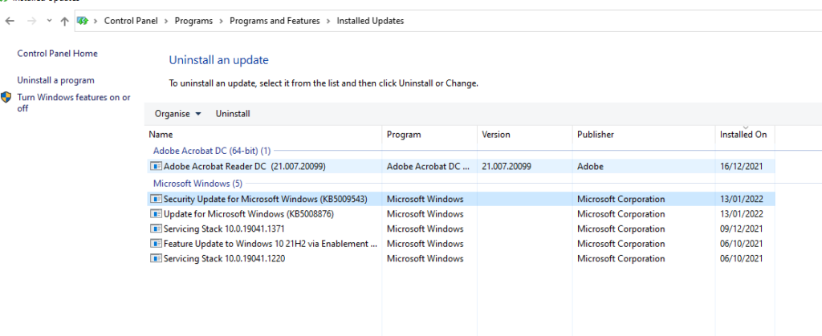This screenshot has width=822, height=336.
Task: Click the icon beside Servicing Stack 10.0.19041.1220
Action: 156,258
